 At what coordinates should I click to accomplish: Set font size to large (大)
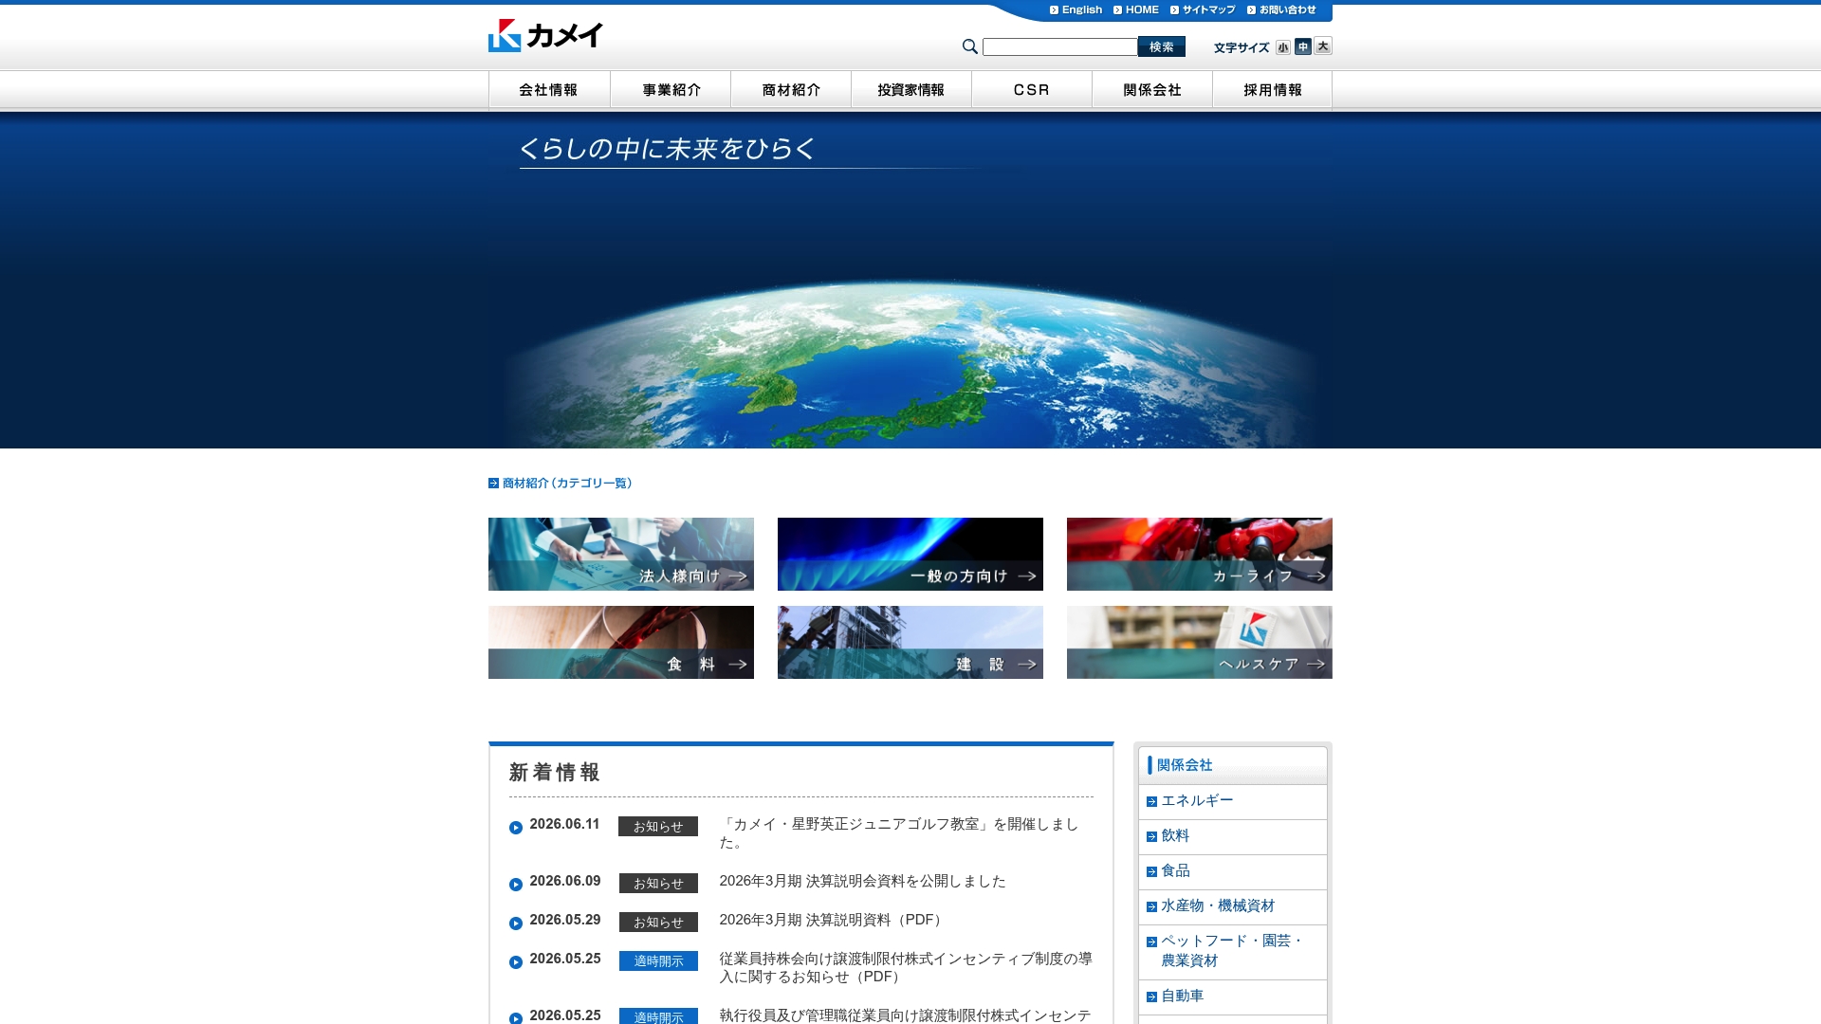1323,46
